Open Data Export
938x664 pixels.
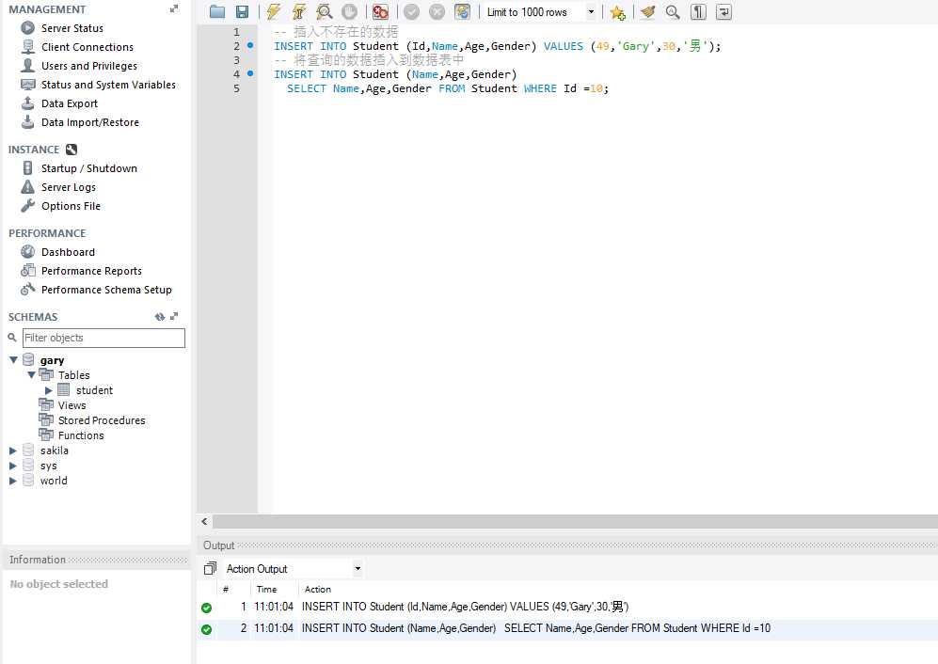70,103
